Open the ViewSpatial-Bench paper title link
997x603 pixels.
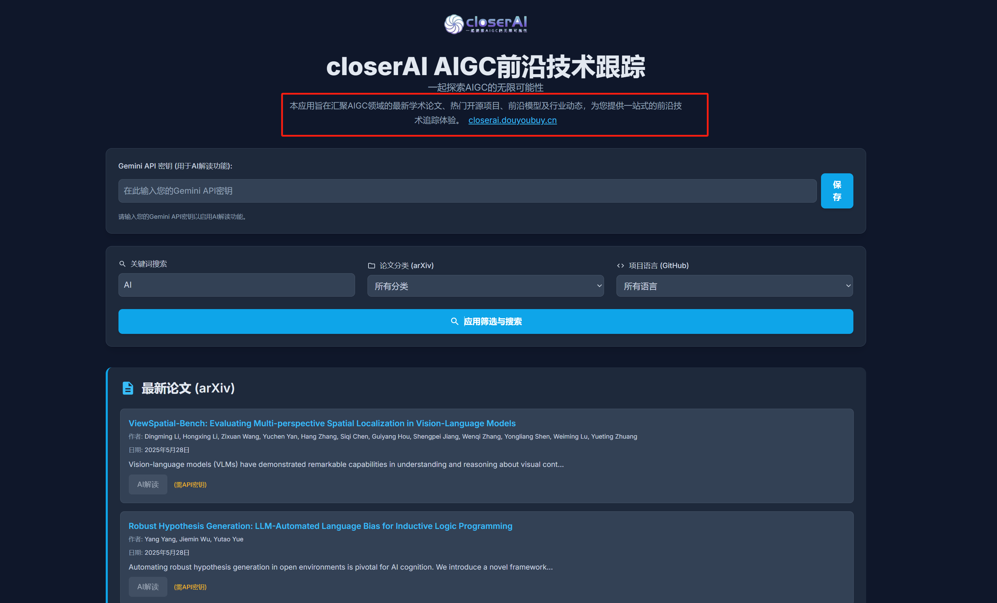[322, 423]
